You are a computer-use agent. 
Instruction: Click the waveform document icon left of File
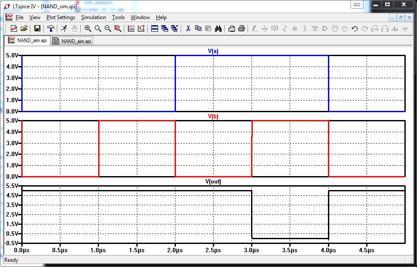point(9,17)
